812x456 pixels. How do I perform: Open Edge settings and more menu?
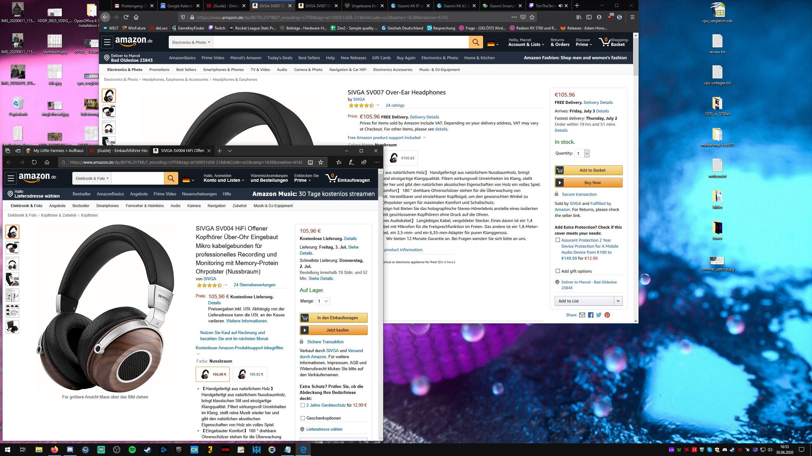click(x=377, y=162)
